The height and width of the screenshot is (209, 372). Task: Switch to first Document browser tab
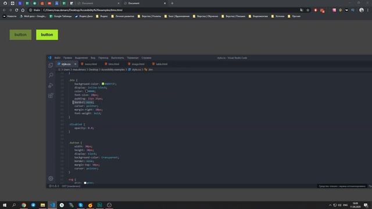tap(98, 3)
